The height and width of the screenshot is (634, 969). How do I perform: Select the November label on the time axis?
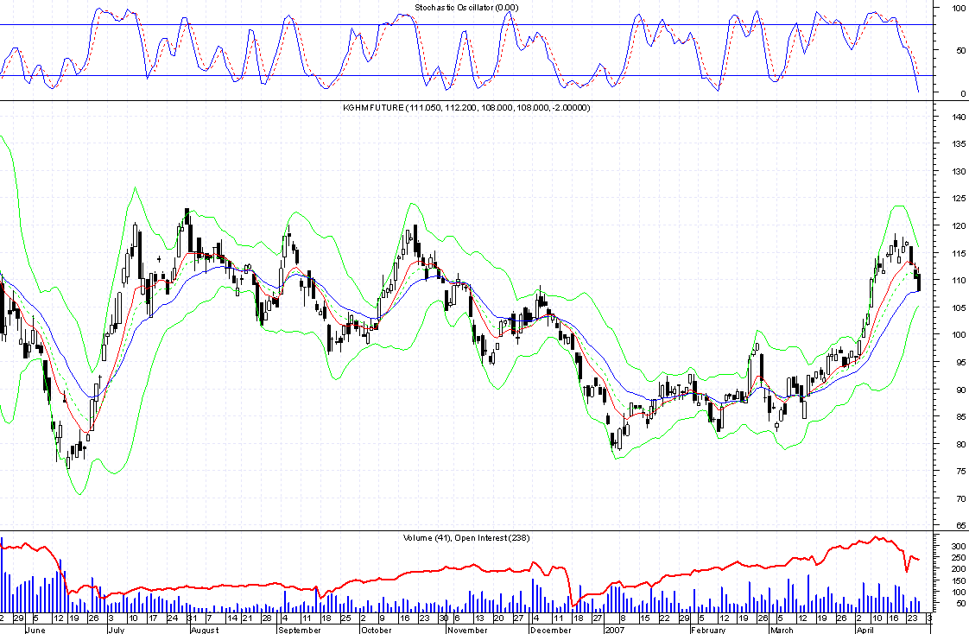click(x=467, y=630)
